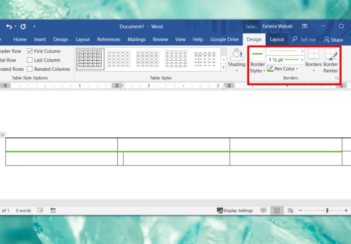The image size is (351, 244).
Task: Select the Table Grid style thumbnail
Action: pyautogui.click(x=90, y=59)
